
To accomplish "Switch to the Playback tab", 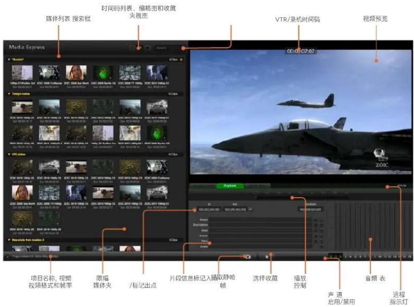I will tap(230, 186).
